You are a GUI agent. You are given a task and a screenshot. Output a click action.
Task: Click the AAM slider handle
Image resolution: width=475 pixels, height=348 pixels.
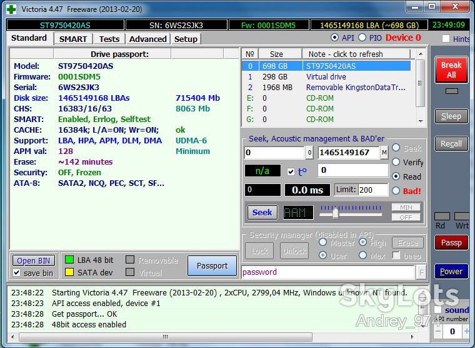pos(335,213)
